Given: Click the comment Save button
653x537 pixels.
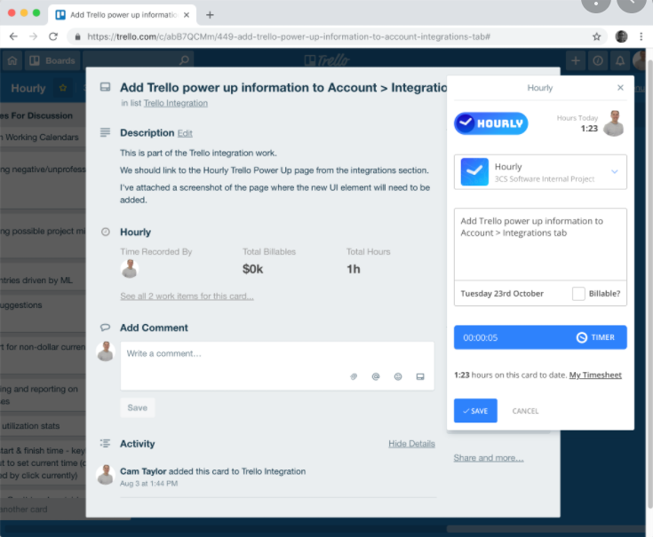Looking at the screenshot, I should [x=138, y=407].
